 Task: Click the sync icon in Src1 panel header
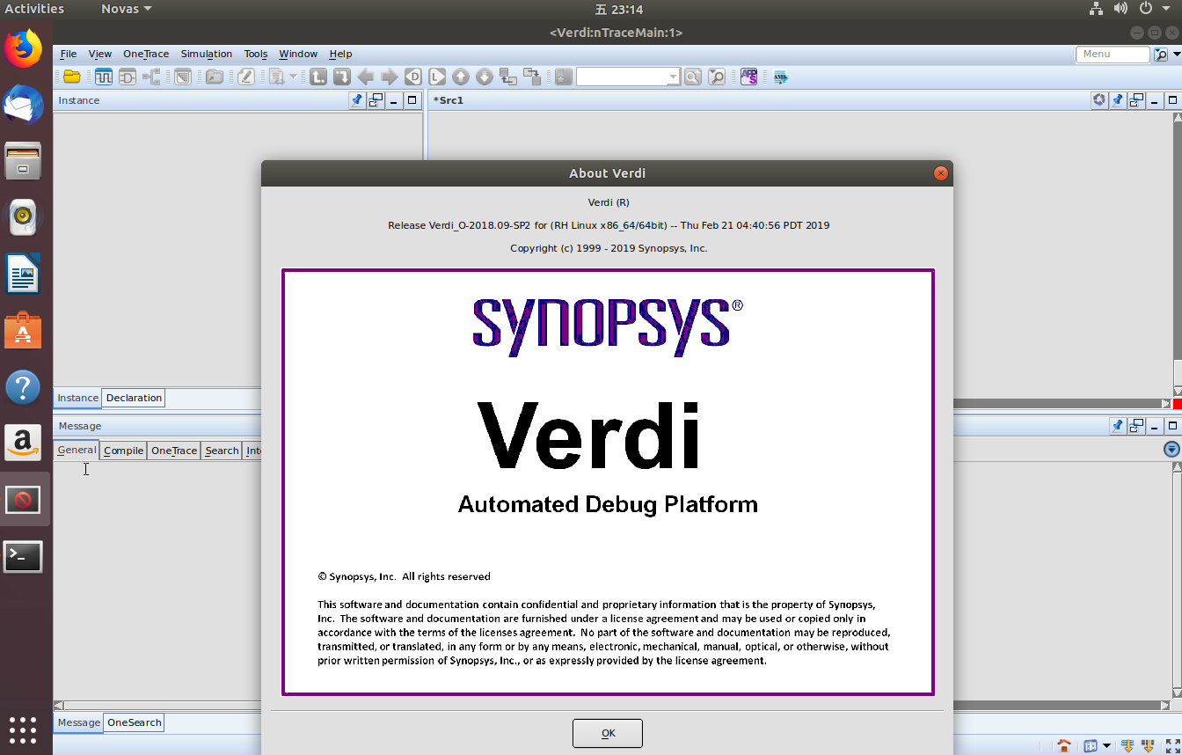tap(1099, 100)
